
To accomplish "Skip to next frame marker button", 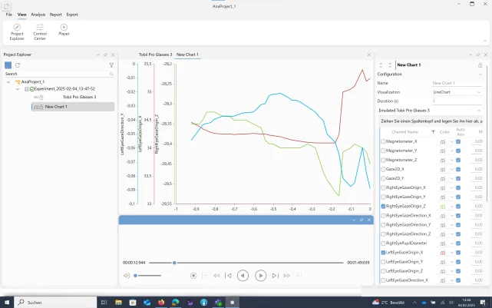I will click(x=275, y=275).
